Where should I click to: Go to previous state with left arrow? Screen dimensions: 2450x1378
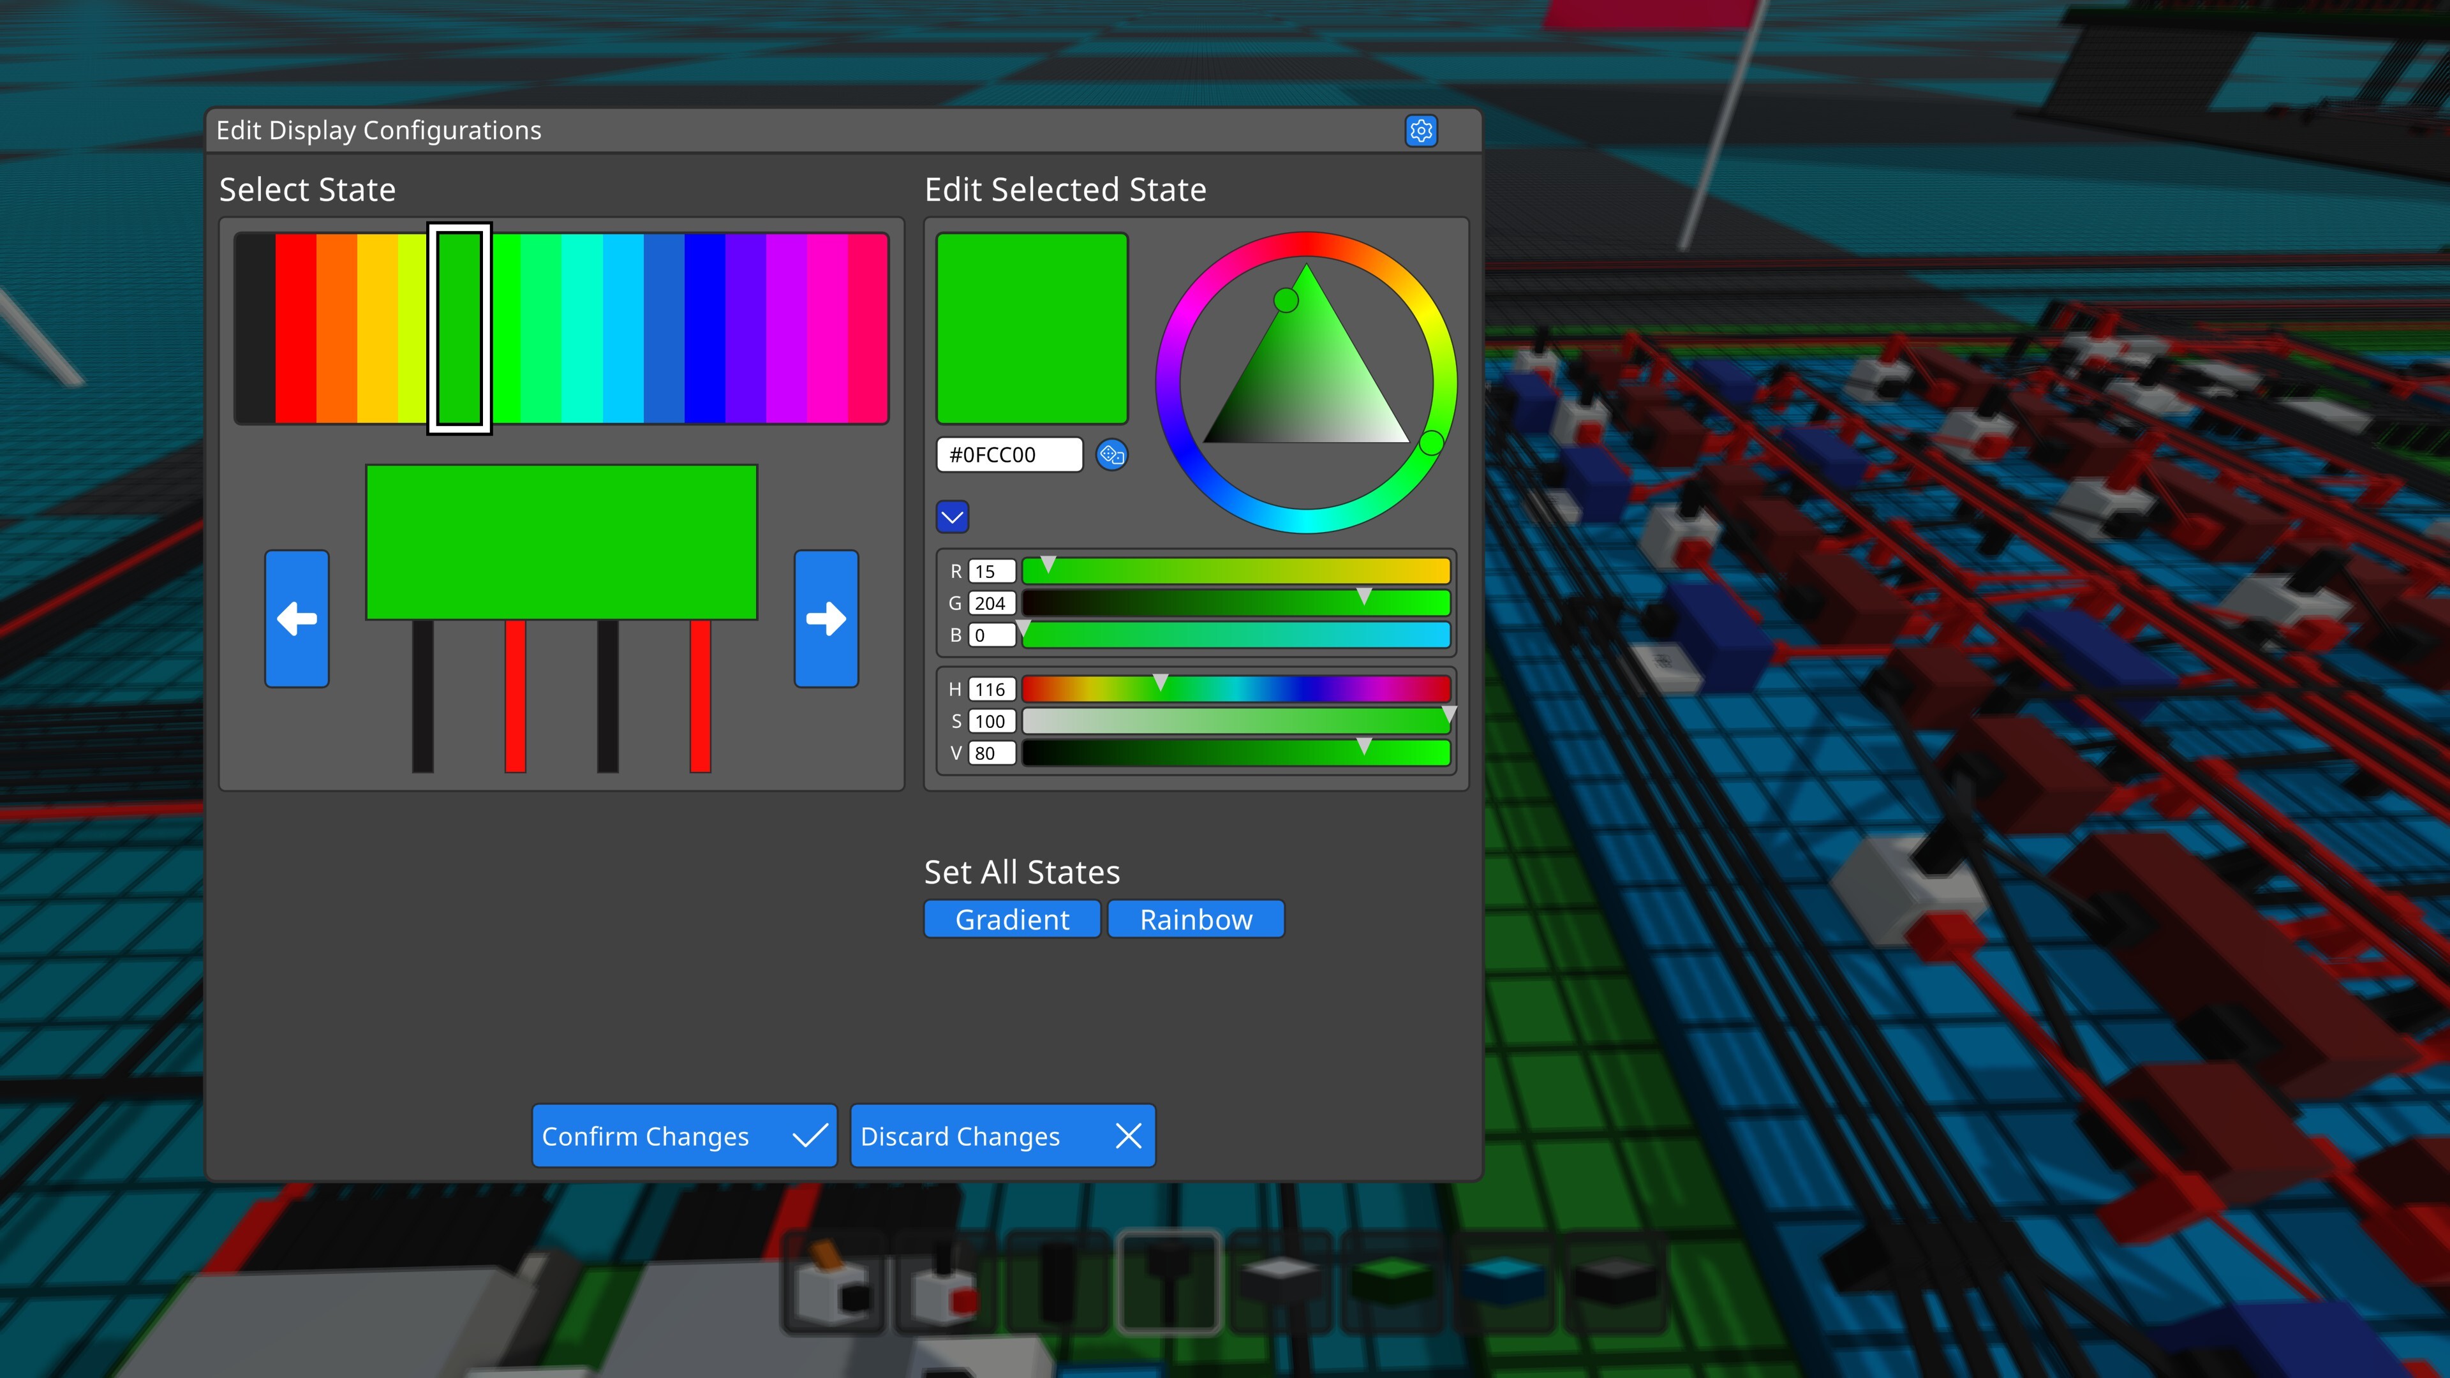(x=297, y=618)
